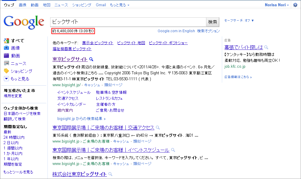Open ショッピング in top navigation bar

[82, 5]
